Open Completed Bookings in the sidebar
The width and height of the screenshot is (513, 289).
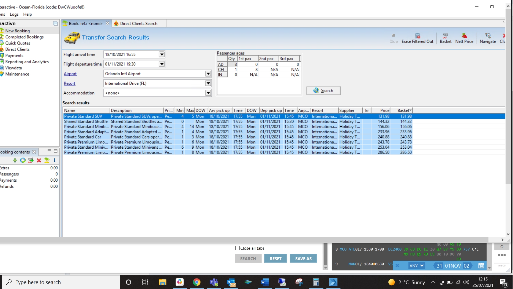(24, 37)
